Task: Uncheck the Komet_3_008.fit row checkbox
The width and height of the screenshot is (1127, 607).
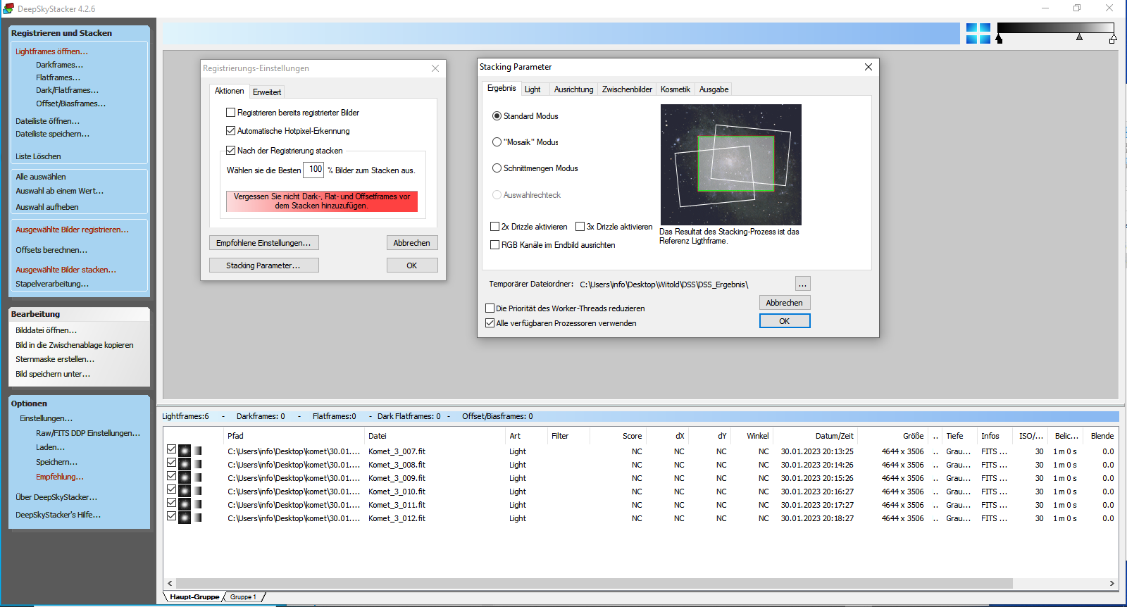Action: click(171, 463)
